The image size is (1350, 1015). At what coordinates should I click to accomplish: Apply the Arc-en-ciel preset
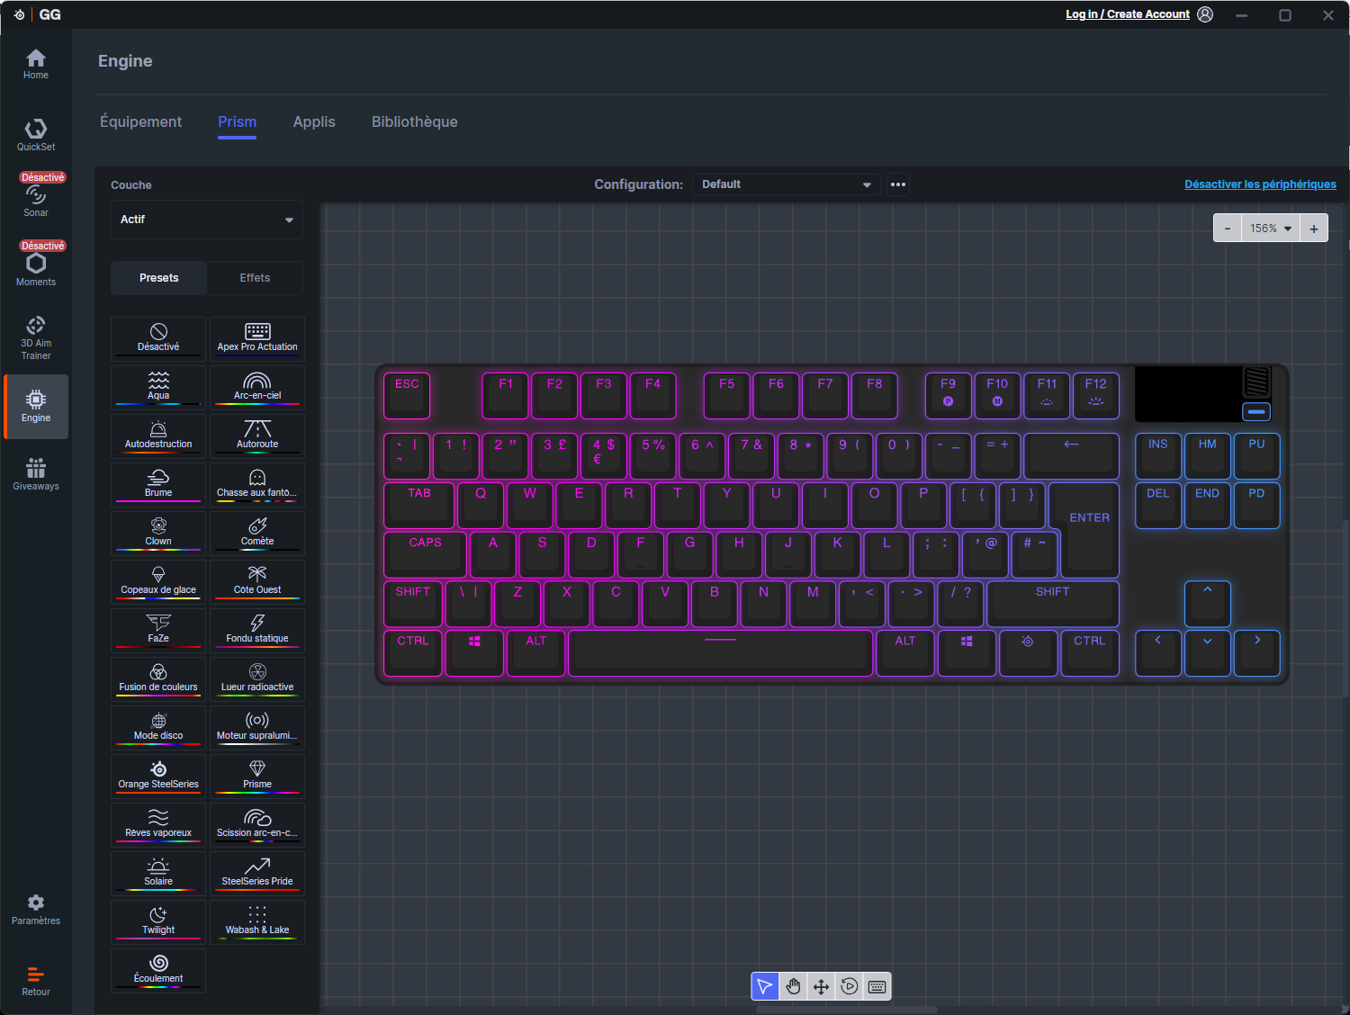(x=257, y=387)
